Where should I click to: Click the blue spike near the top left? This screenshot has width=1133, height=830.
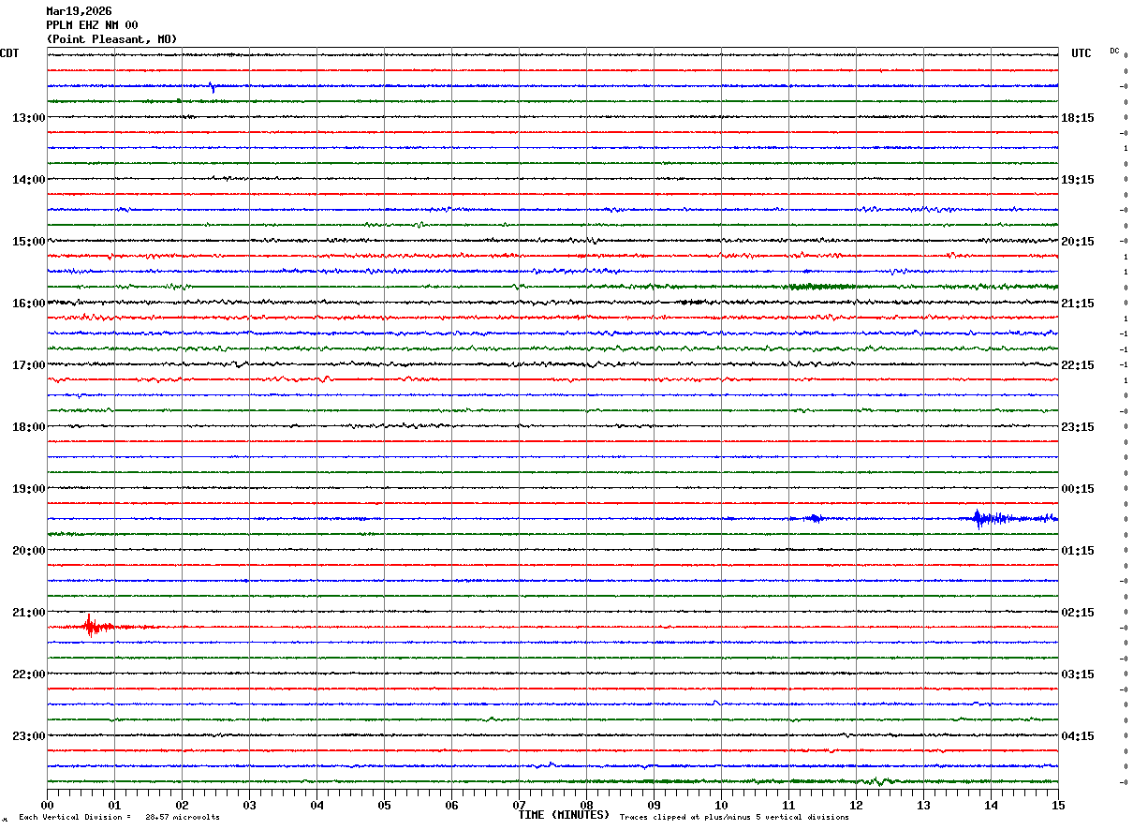(212, 87)
